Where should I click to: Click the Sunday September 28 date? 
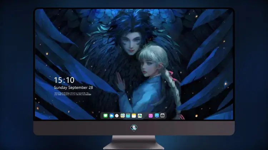[x=74, y=87]
